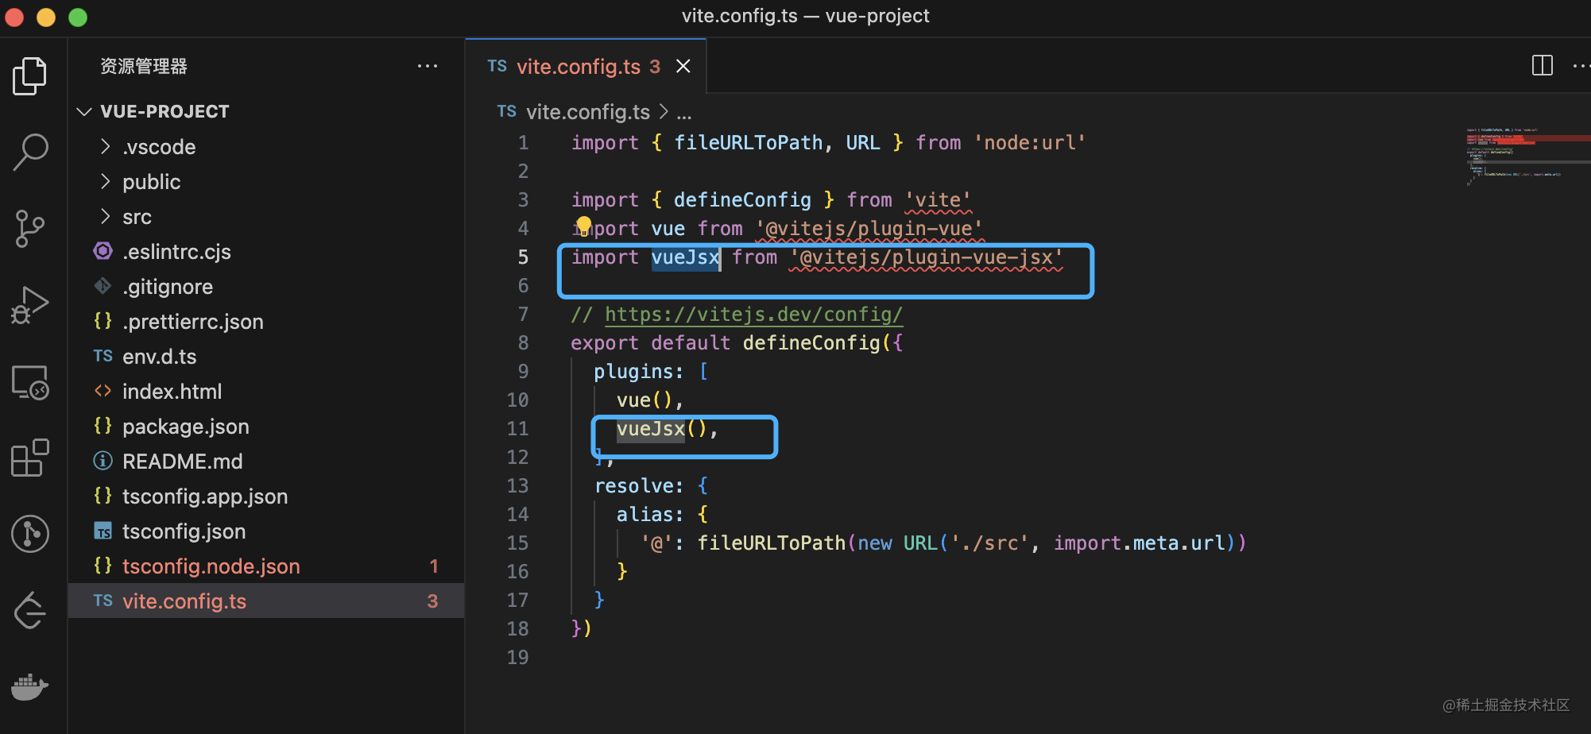The image size is (1591, 734).
Task: Open .gitignore in the explorer
Action: click(x=168, y=287)
